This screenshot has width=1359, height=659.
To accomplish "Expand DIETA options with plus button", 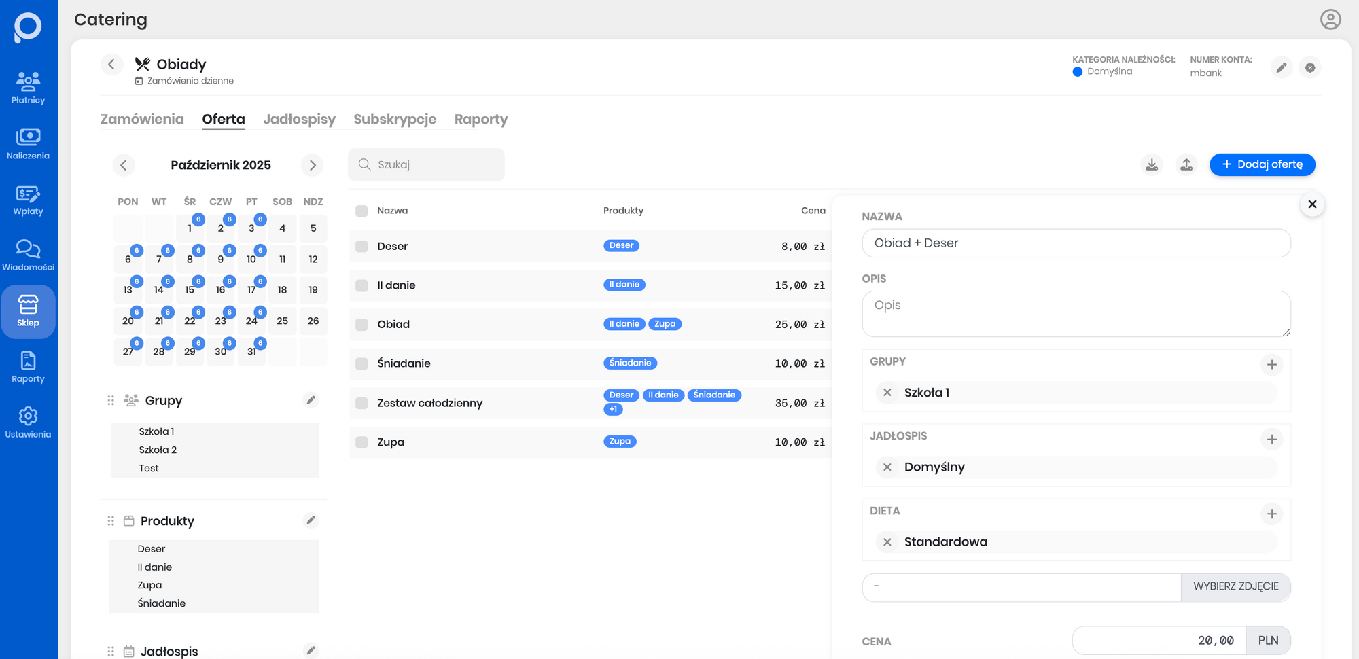I will coord(1271,514).
